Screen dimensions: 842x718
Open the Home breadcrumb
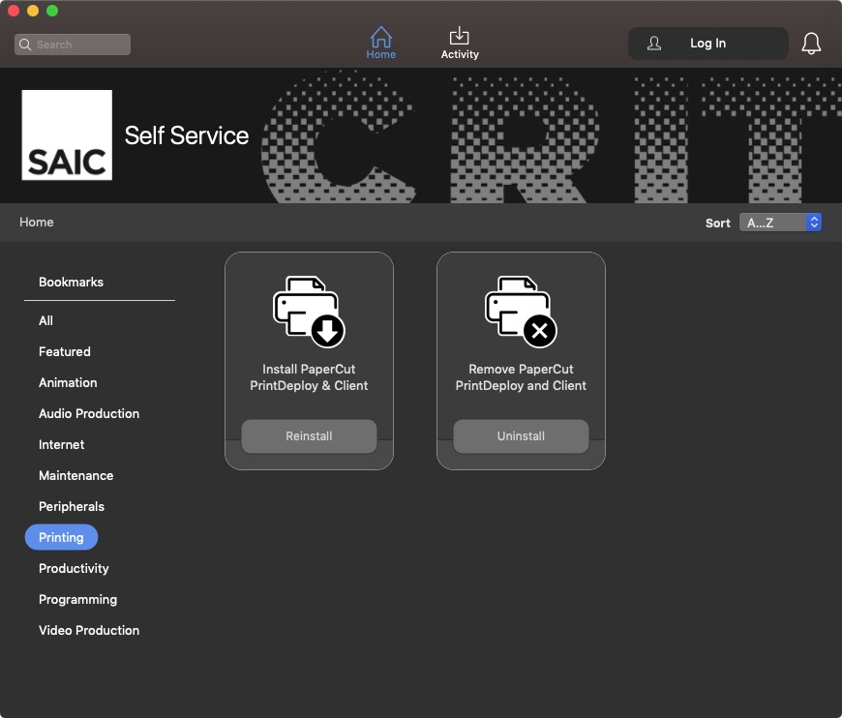(x=36, y=222)
